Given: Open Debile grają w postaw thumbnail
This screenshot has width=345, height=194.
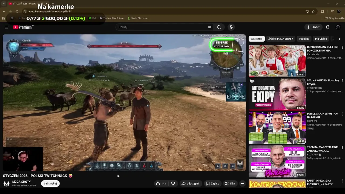Looking at the screenshot, I should [277, 128].
